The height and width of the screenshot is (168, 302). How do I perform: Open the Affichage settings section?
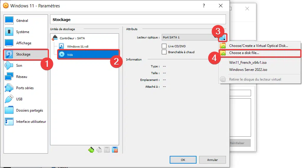26,43
